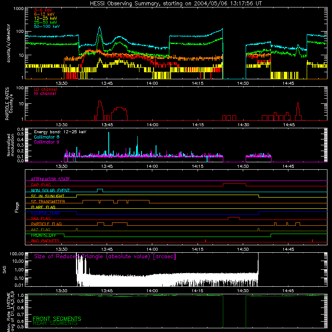Select the 12-25 keV legend label in top panel
Screen dimensions: 332x332
point(46,18)
